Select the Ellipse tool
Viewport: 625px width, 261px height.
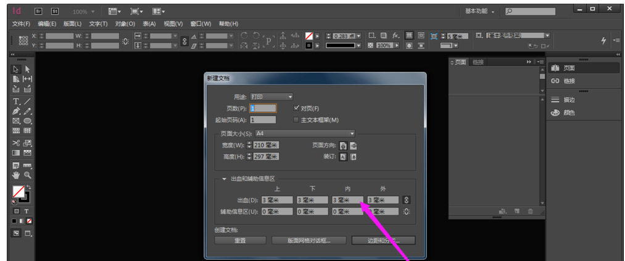click(28, 120)
